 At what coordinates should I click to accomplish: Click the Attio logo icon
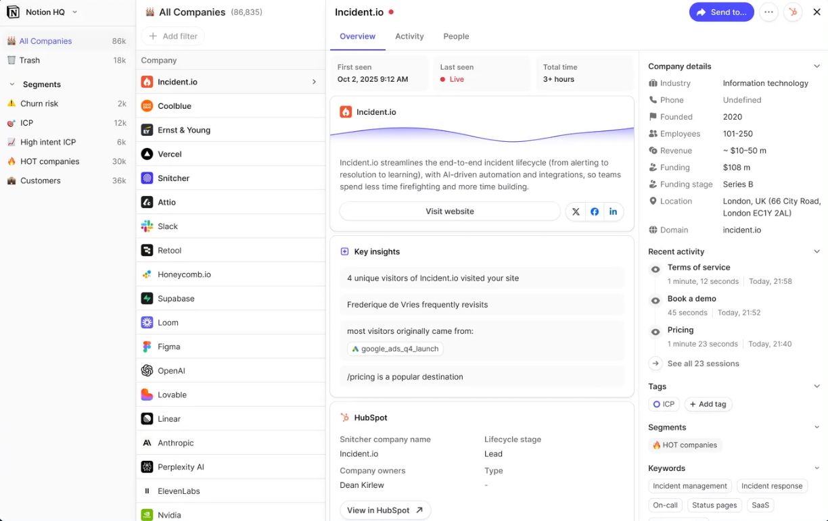(147, 202)
